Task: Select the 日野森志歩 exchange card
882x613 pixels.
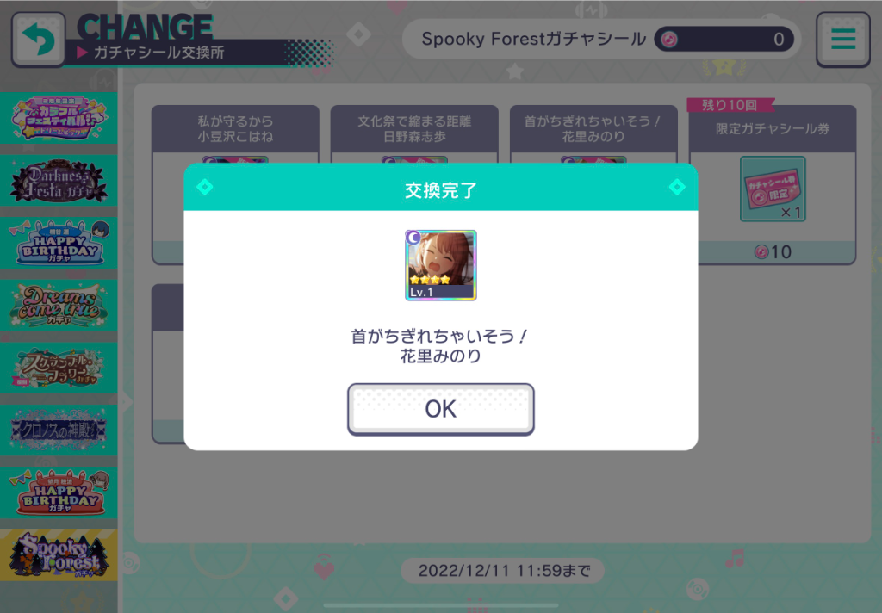Action: [x=414, y=129]
